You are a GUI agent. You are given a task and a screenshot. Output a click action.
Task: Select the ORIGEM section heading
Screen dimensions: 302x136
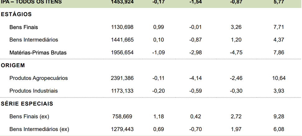click(13, 65)
